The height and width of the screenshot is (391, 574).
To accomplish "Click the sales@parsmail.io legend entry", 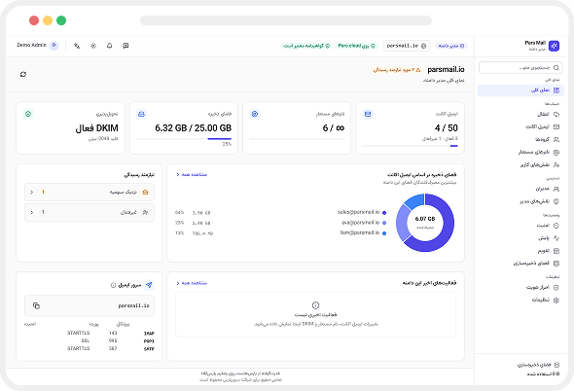I will 362,212.
